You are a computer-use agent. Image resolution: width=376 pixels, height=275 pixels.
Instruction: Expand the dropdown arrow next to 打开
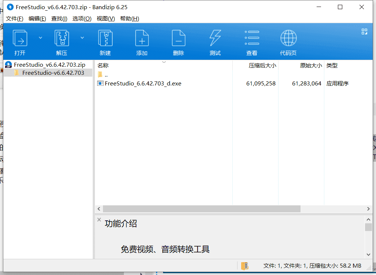click(x=41, y=38)
